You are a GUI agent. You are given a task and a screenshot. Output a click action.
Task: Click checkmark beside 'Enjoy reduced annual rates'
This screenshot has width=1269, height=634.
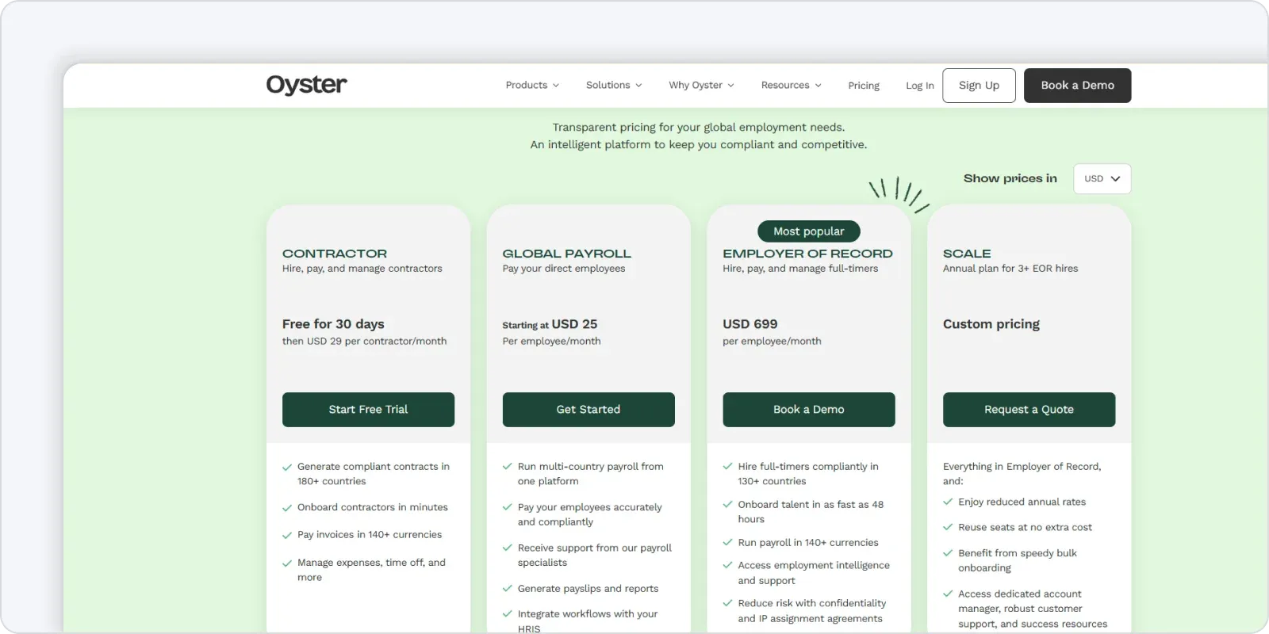point(948,502)
